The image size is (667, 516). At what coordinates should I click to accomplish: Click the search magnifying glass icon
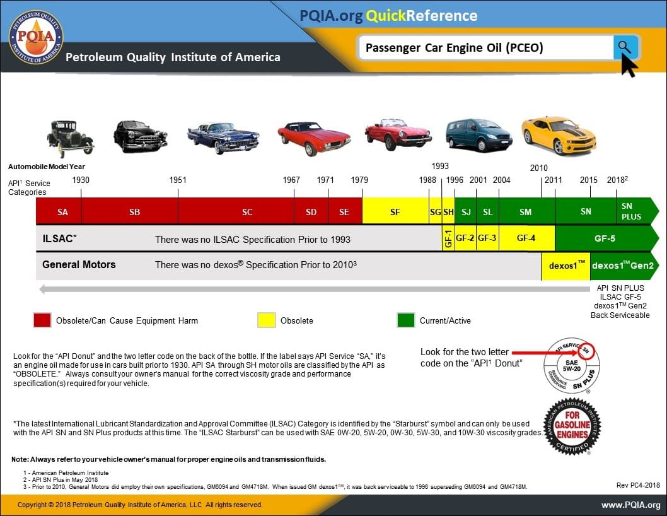(x=624, y=47)
